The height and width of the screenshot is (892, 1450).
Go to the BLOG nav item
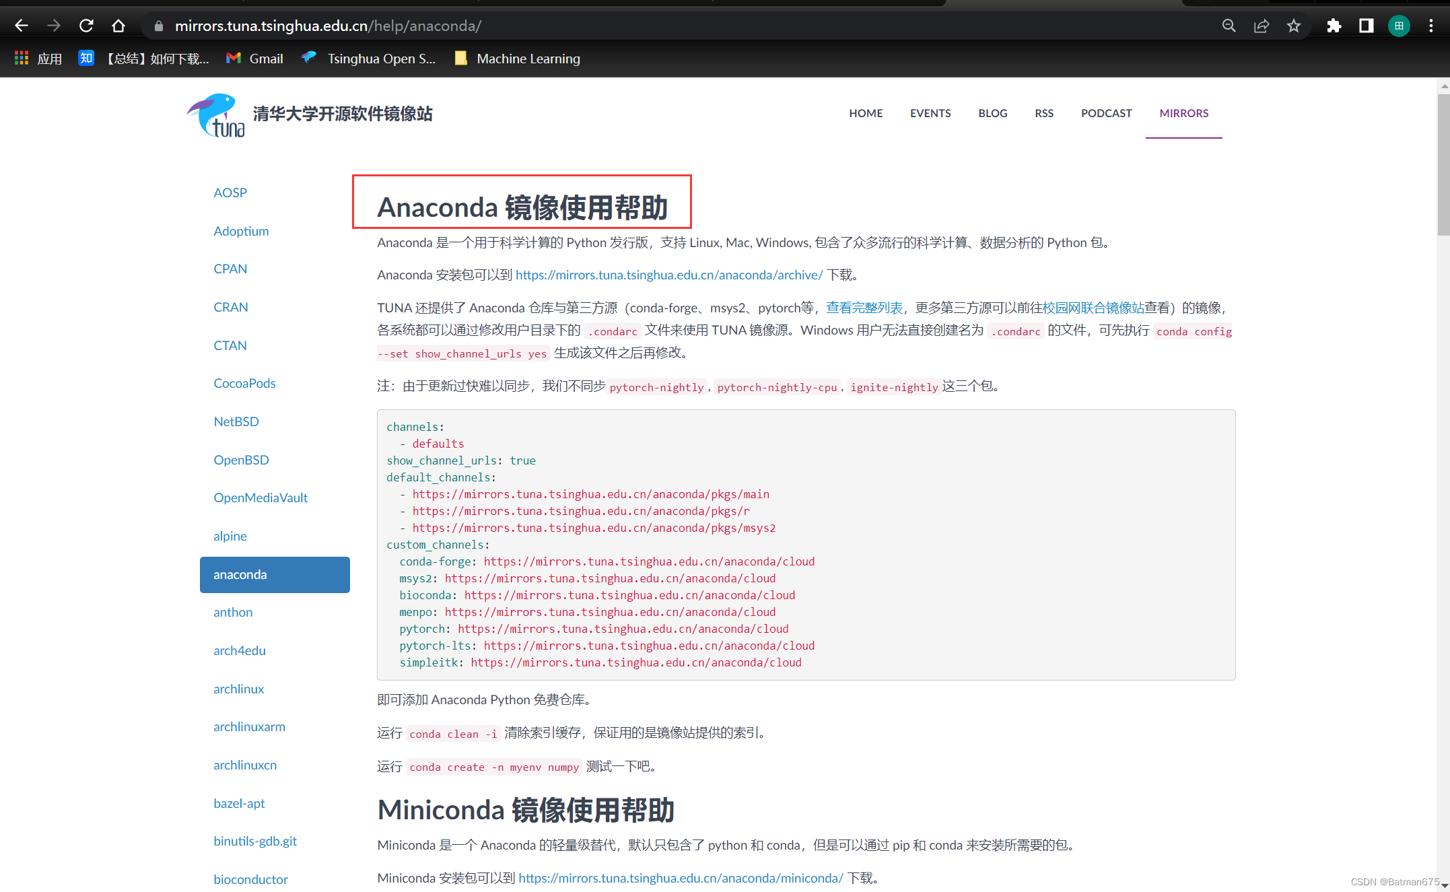[992, 113]
